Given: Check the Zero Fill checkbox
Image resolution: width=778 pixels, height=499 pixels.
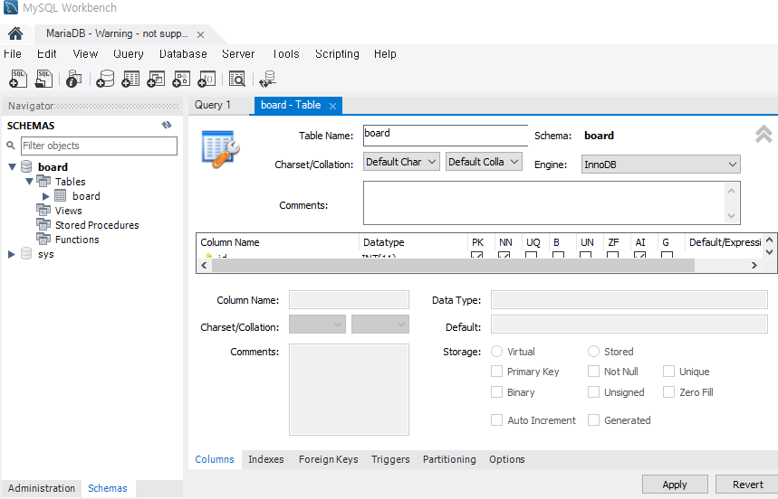Looking at the screenshot, I should point(668,392).
